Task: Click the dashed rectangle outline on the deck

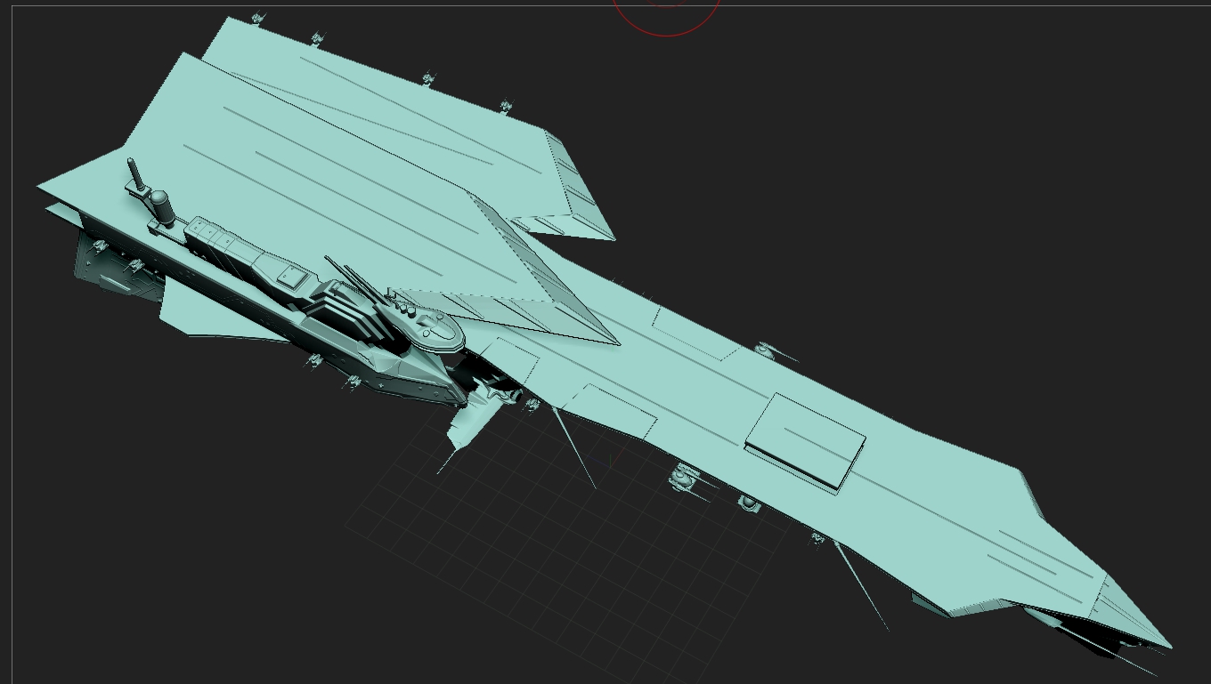Action: pyautogui.click(x=695, y=334)
